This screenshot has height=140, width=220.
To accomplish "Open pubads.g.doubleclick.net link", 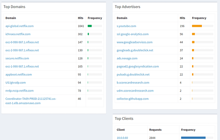I will pyautogui.click(x=133, y=75).
